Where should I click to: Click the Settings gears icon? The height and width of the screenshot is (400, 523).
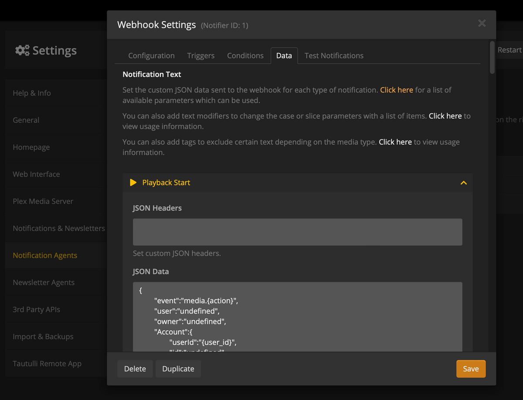(22, 51)
